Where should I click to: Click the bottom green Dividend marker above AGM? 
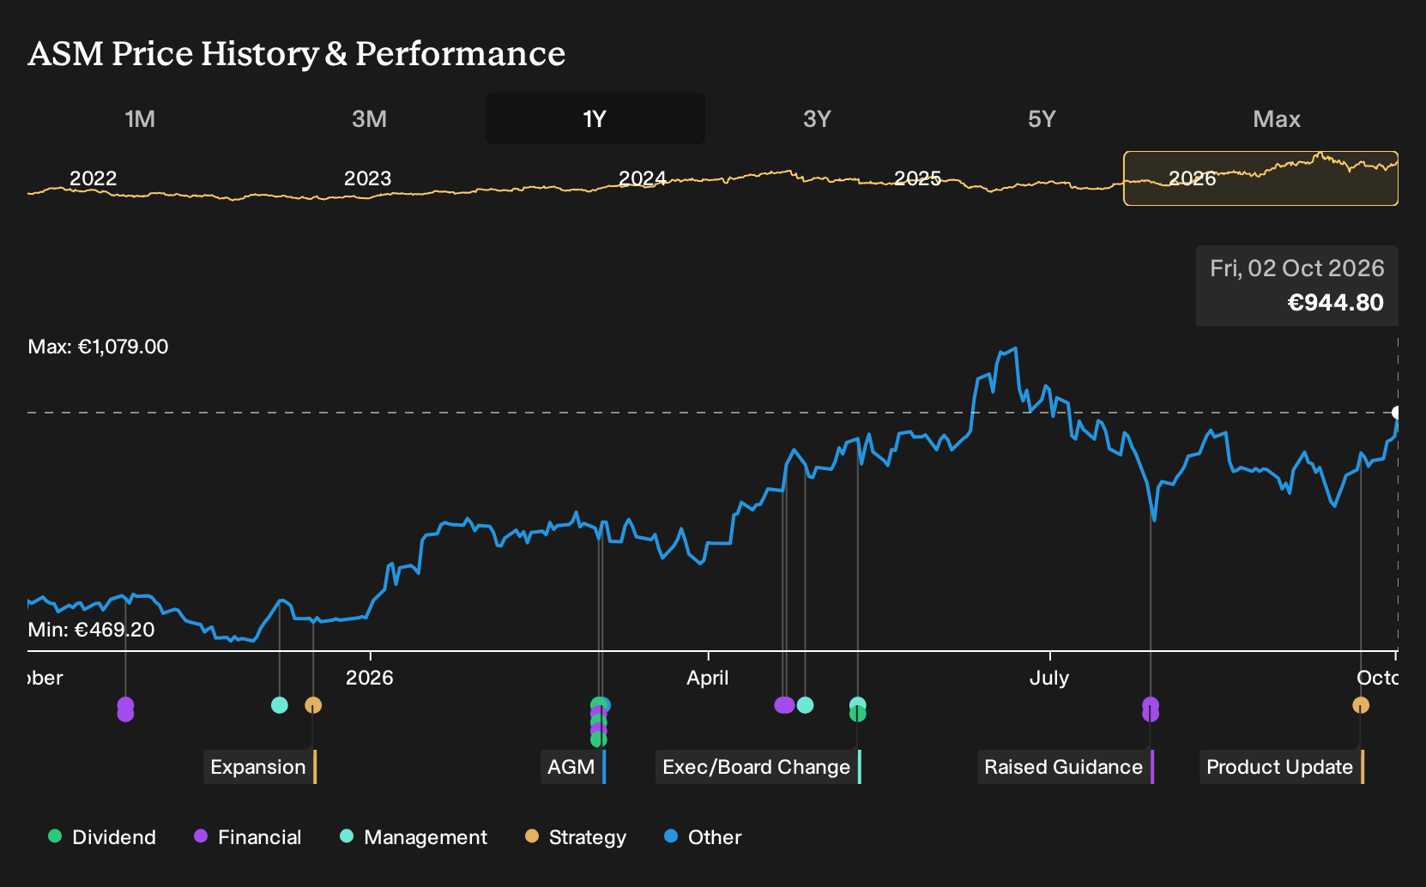598,739
